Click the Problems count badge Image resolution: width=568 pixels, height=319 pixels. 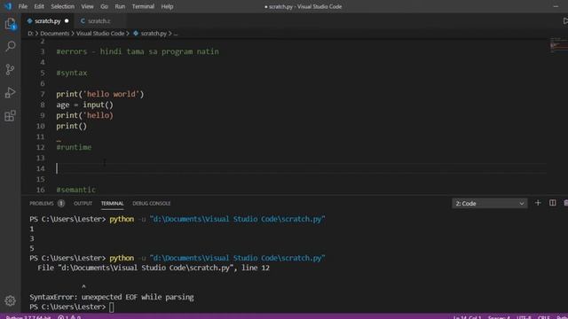pos(61,203)
